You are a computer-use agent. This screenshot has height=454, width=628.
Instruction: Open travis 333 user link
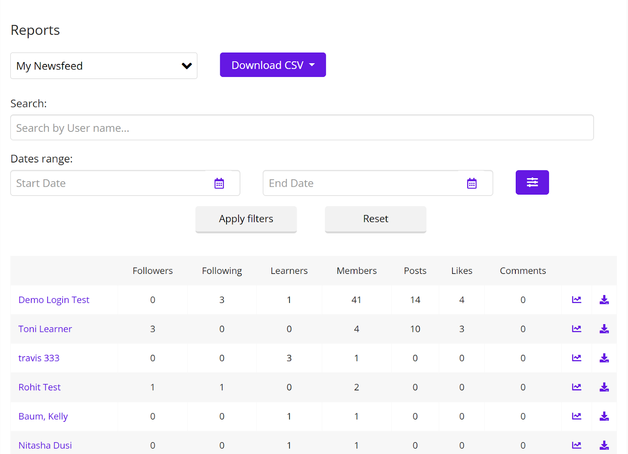[x=39, y=358]
